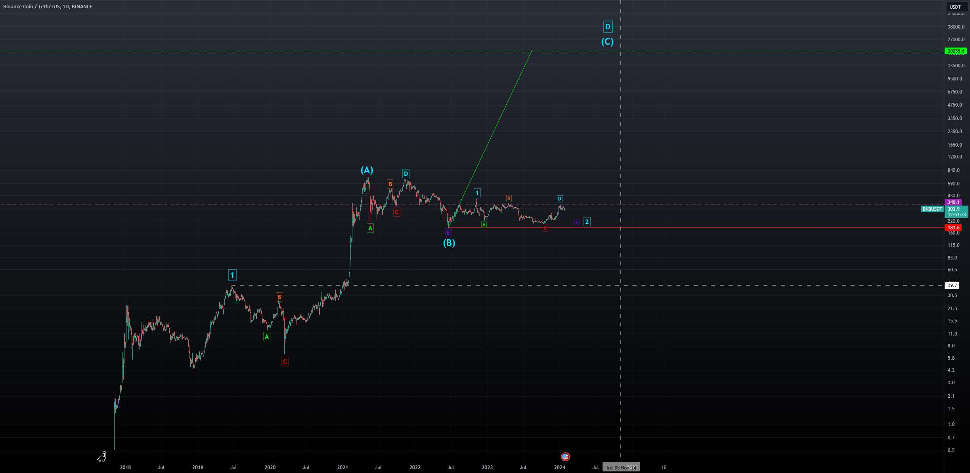Click the 2022 label on time axis

pos(415,467)
